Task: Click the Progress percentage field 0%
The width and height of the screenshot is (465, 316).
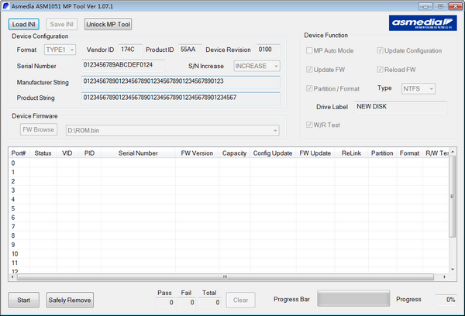Action: pyautogui.click(x=446, y=300)
